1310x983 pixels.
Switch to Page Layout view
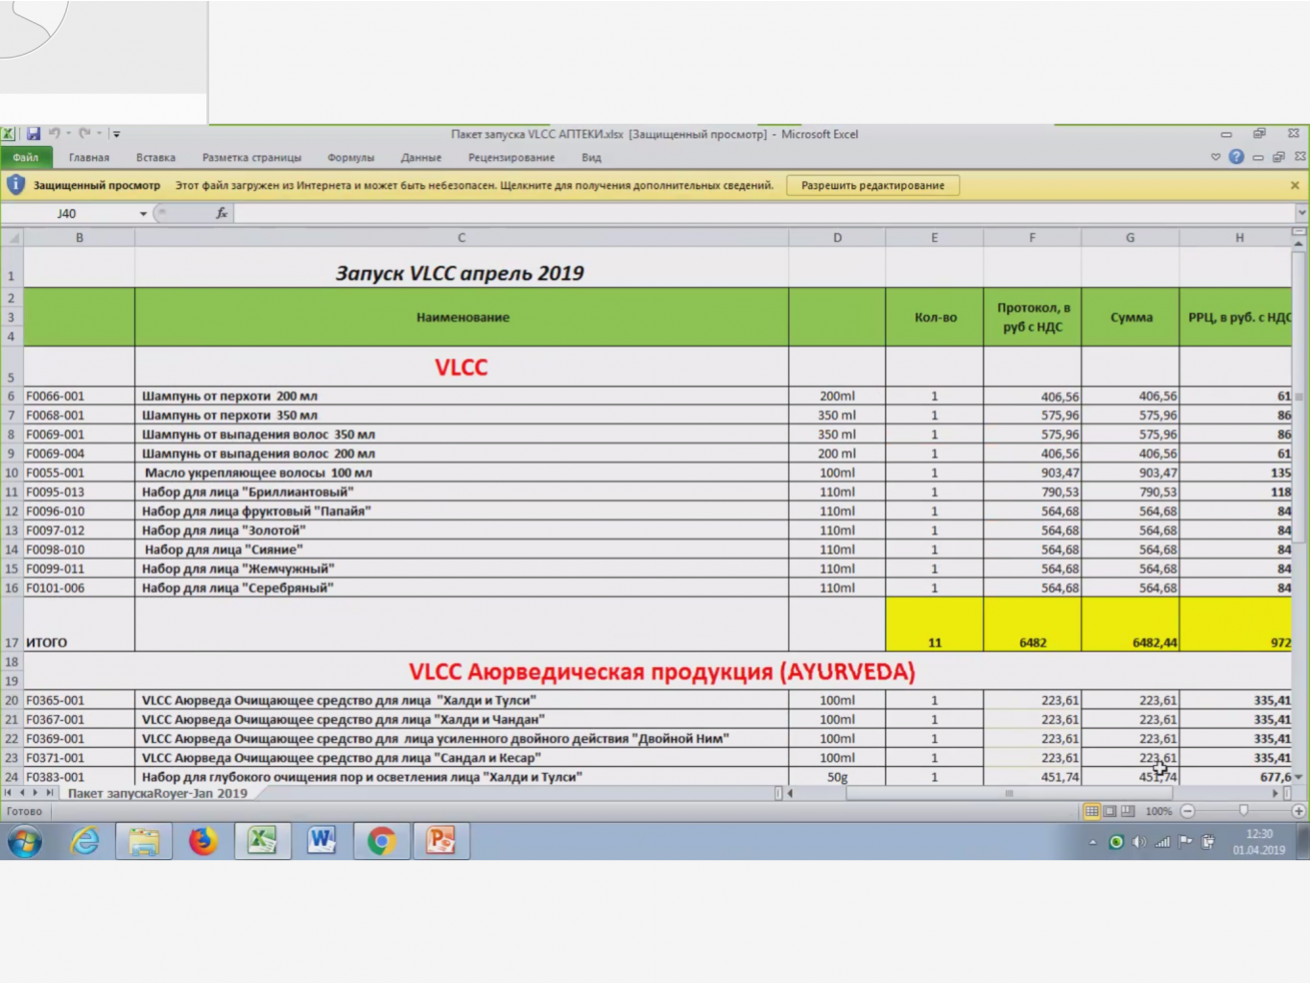pos(1109,811)
